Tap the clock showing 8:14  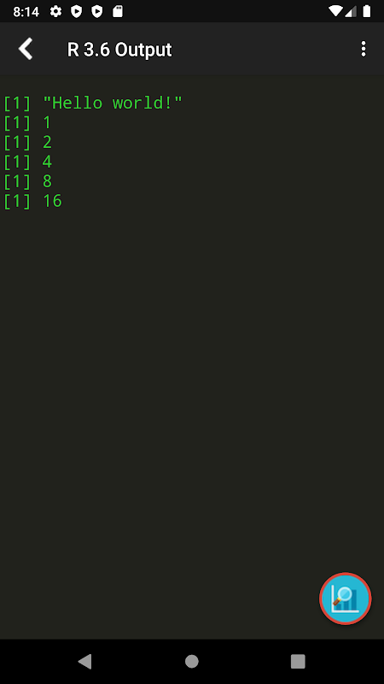click(26, 12)
